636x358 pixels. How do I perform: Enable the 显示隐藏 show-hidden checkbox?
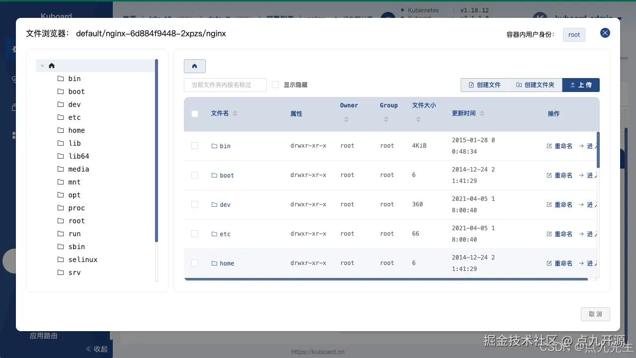tap(275, 85)
